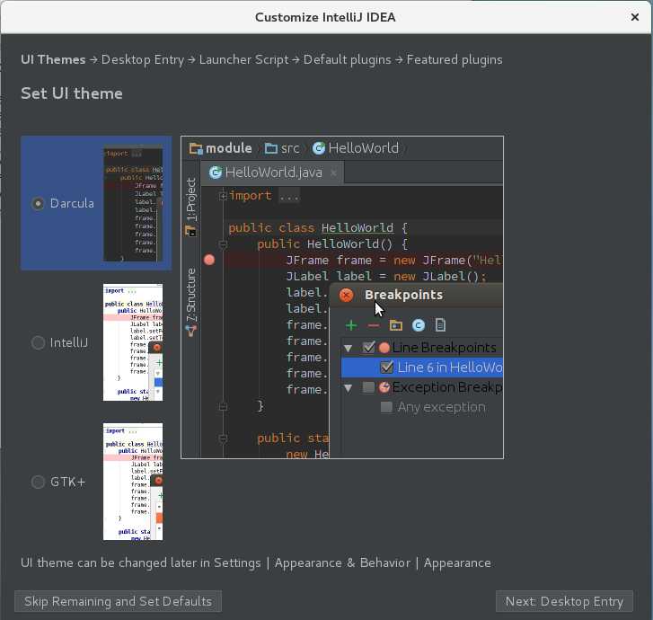
Task: Click the public static method fold marker
Action: coord(223,438)
